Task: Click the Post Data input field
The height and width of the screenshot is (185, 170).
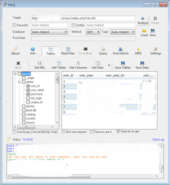Action: pyautogui.click(x=83, y=38)
